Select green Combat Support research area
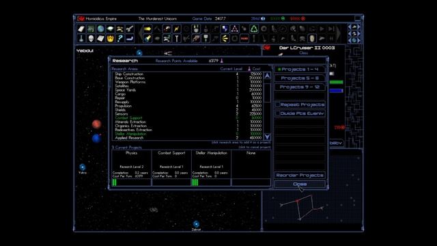The image size is (437, 246). pyautogui.click(x=188, y=118)
